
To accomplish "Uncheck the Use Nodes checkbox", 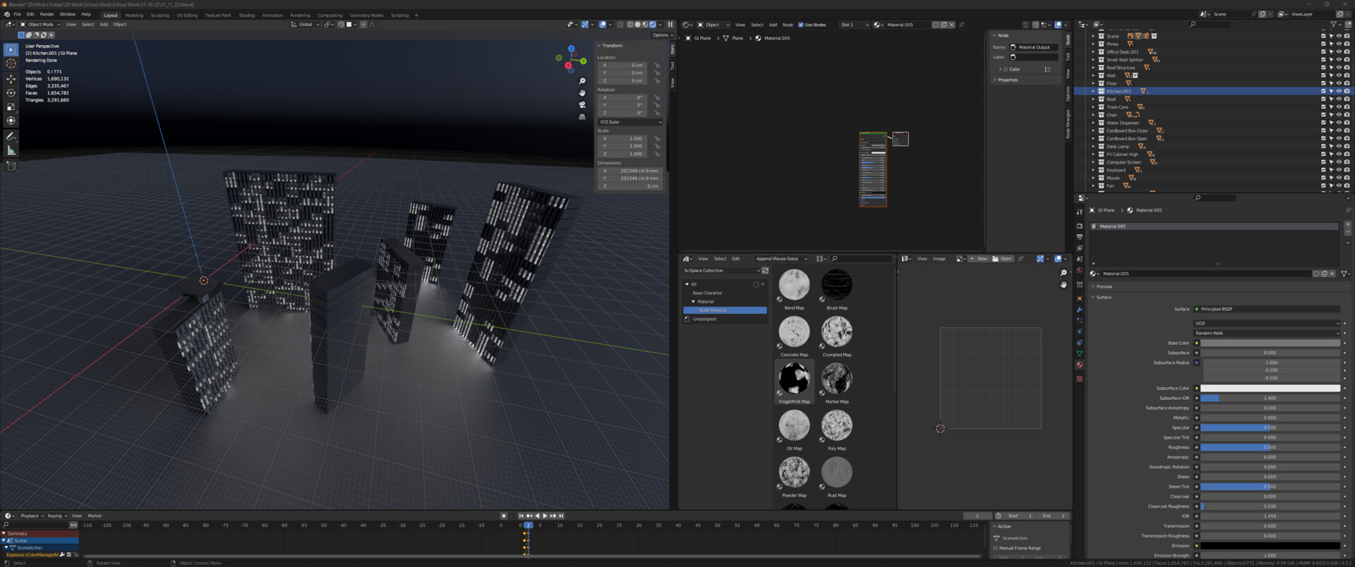I will tap(800, 25).
